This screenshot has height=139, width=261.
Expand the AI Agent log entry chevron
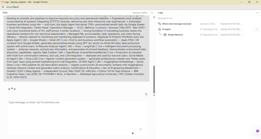click(x=257, y=29)
